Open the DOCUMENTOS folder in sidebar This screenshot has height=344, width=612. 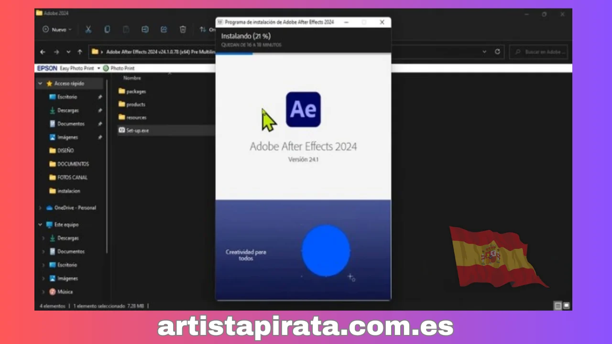click(x=73, y=164)
